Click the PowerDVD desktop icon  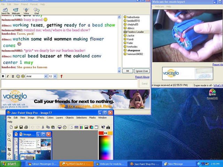(212, 94)
